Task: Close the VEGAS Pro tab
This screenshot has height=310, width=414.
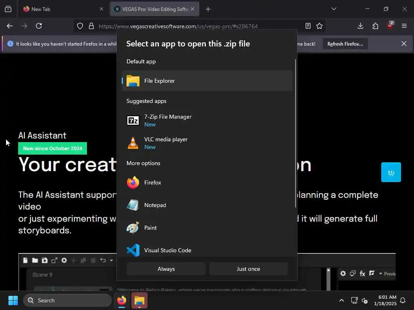Action: tap(192, 9)
